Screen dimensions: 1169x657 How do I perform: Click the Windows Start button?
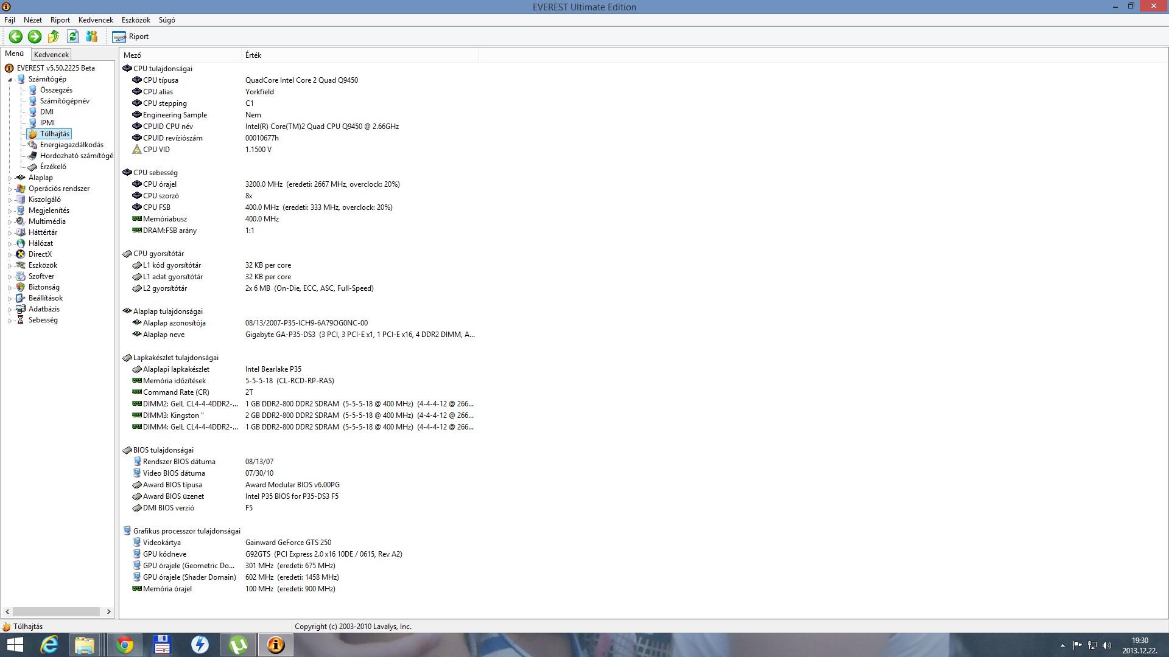15,645
